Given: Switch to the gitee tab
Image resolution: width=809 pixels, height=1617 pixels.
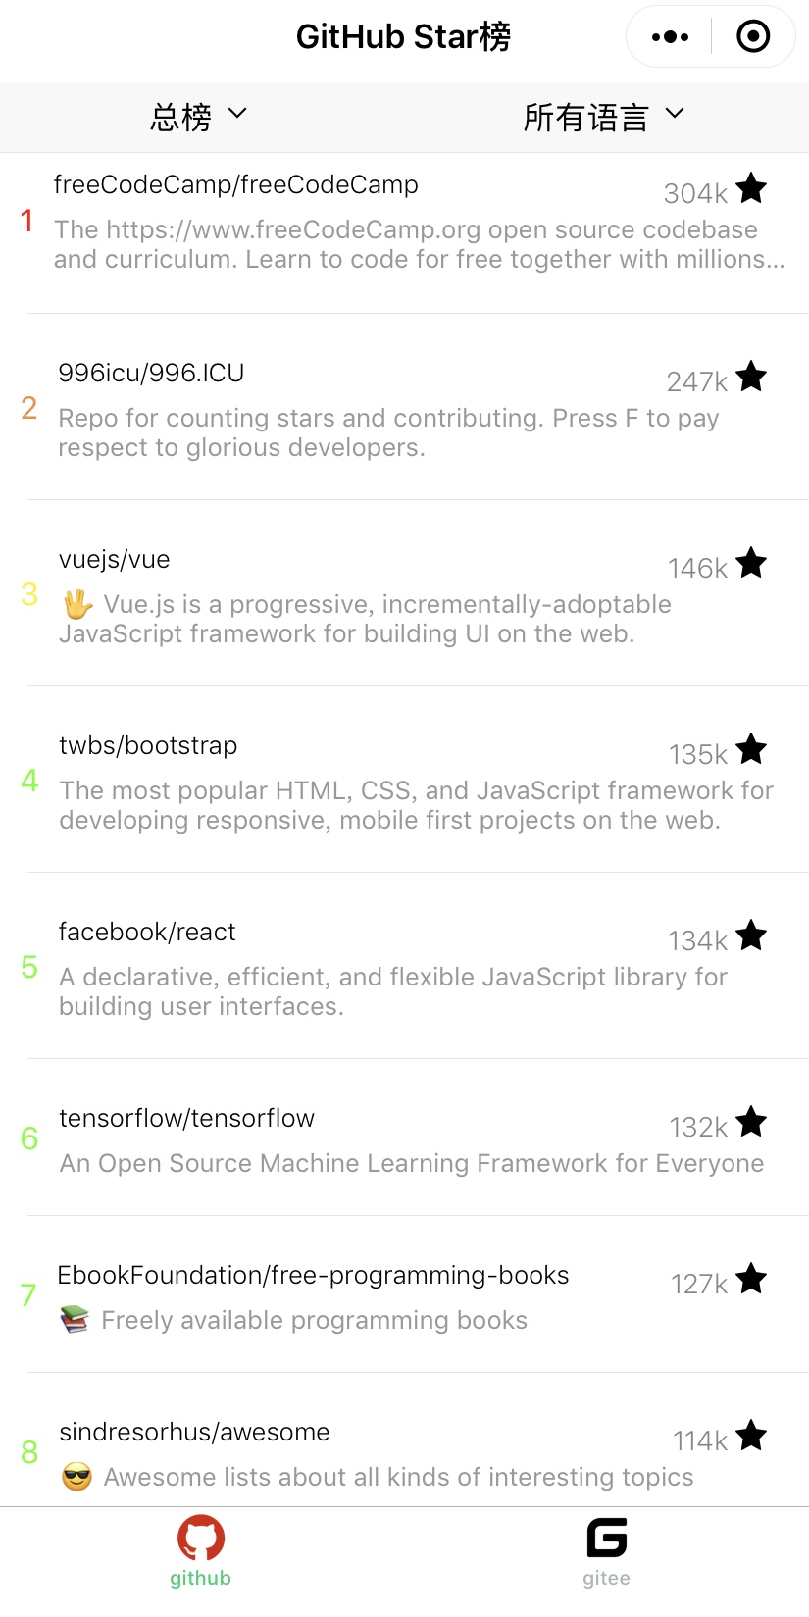Looking at the screenshot, I should point(606,1551).
